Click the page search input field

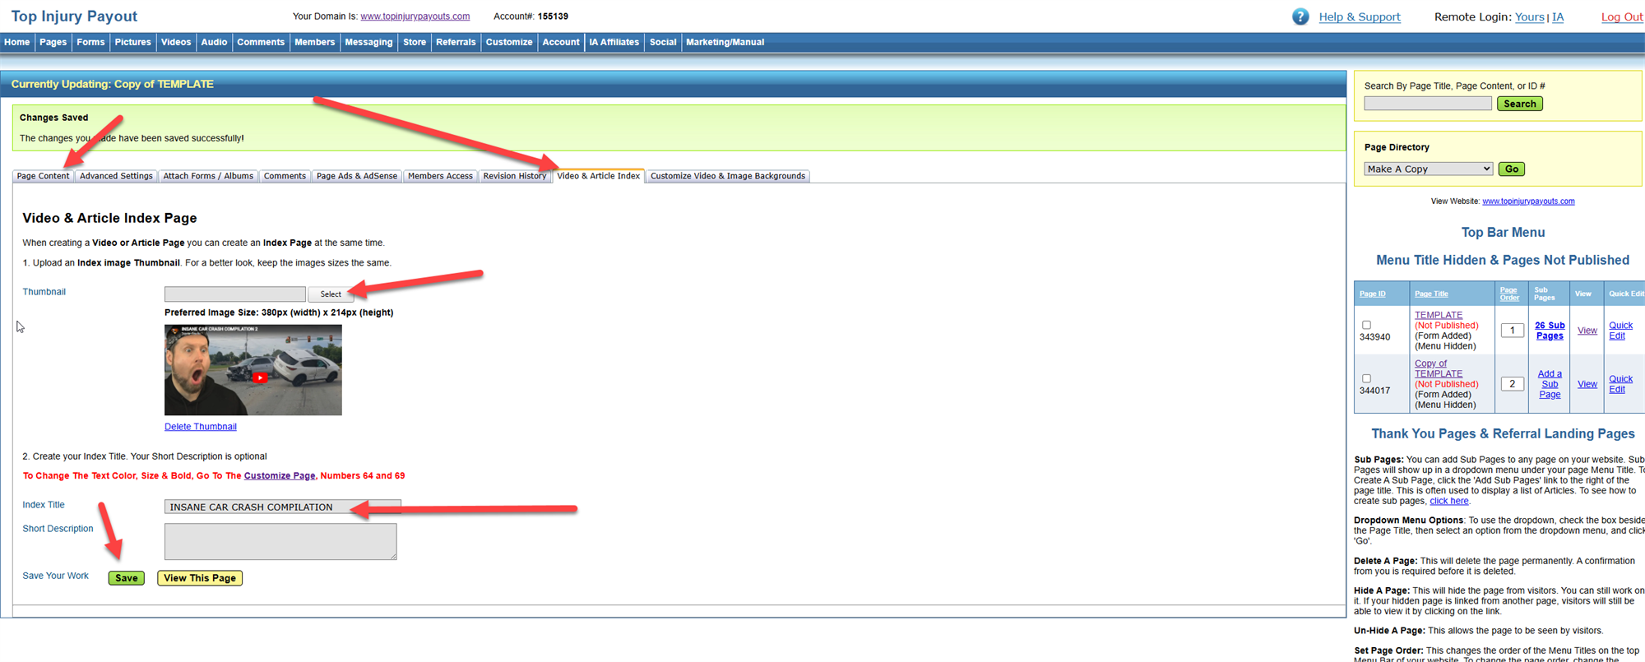tap(1428, 104)
